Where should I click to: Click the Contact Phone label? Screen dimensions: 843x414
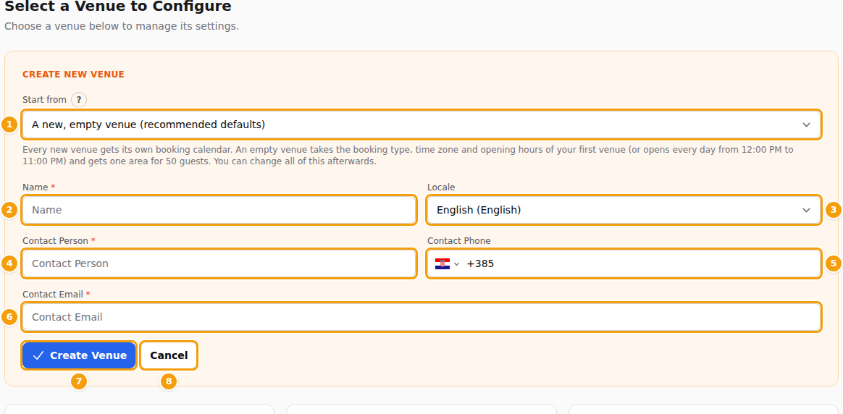[x=459, y=240]
